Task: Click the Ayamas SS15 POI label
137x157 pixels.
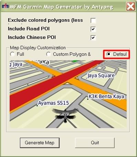Action: tap(53, 103)
